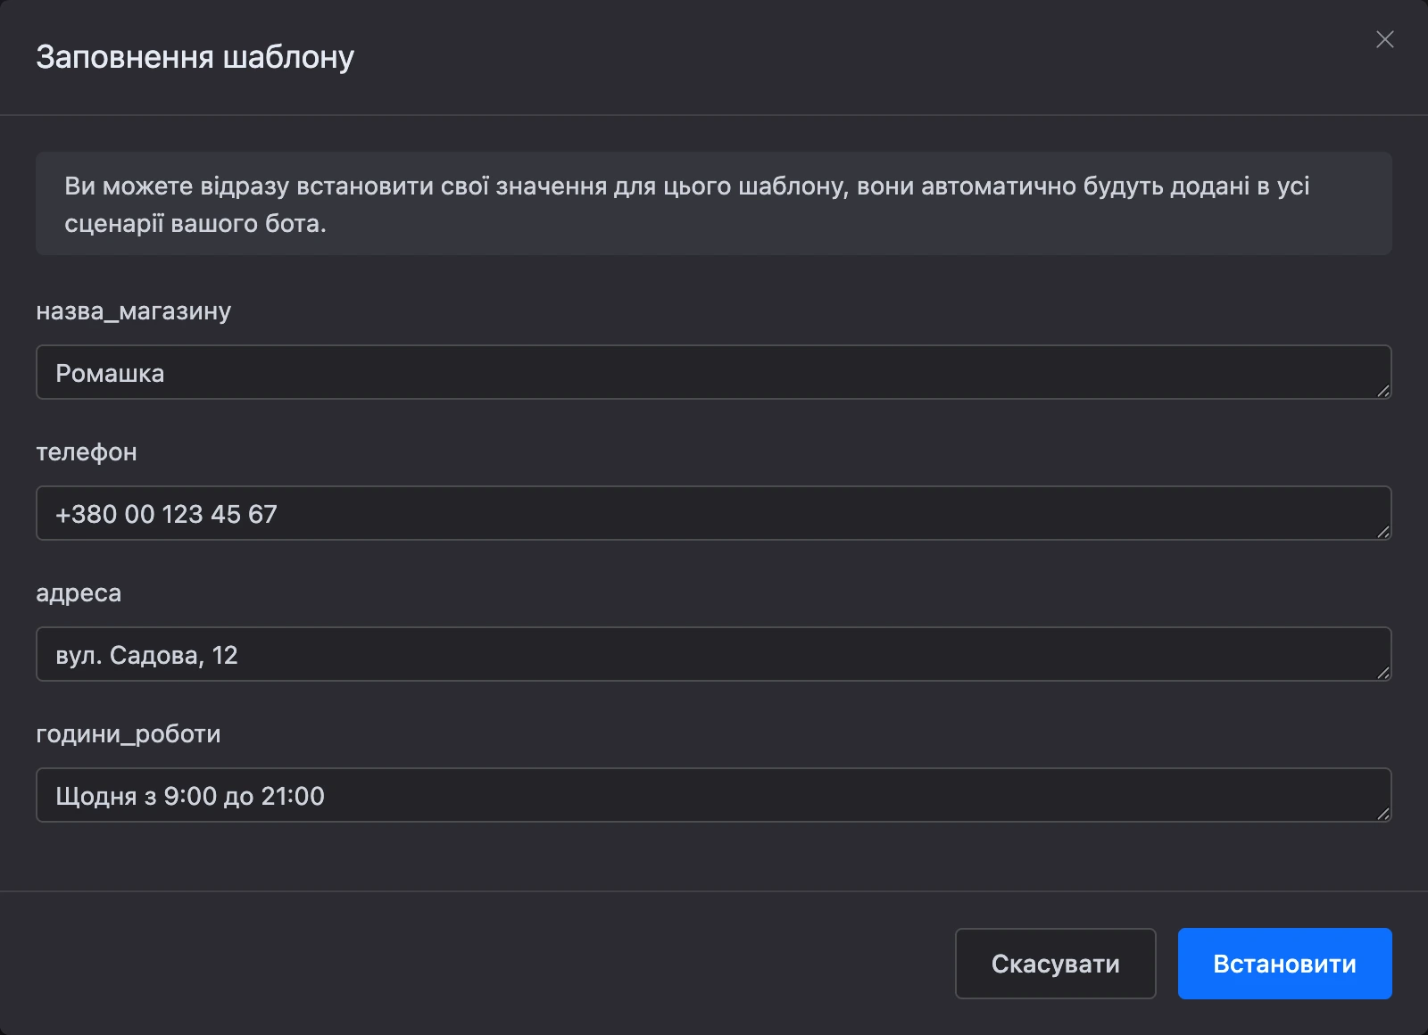Screen dimensions: 1428x1035
Task: Focus the телефон input field
Action: tap(714, 513)
